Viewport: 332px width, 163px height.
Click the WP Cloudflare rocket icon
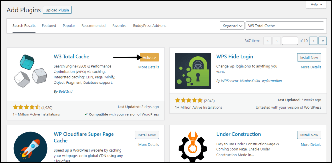30,147
